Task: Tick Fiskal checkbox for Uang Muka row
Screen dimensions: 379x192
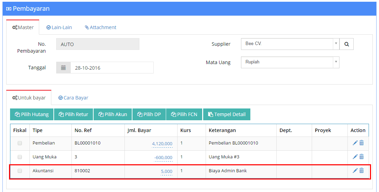Action: click(20, 157)
